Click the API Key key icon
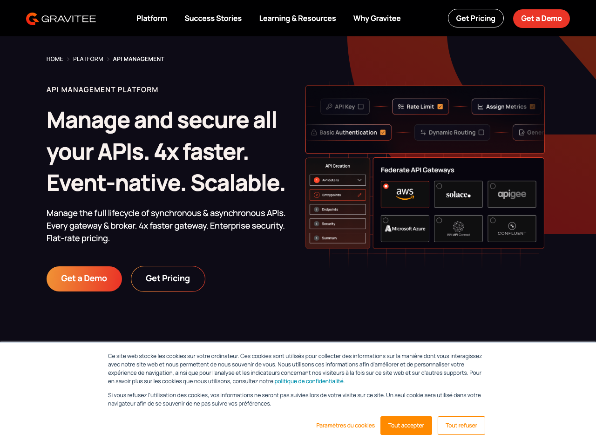Viewport: 596px width, 447px height. (329, 106)
